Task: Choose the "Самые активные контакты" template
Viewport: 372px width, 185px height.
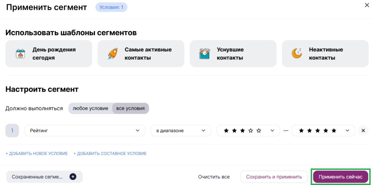Action: (x=141, y=54)
